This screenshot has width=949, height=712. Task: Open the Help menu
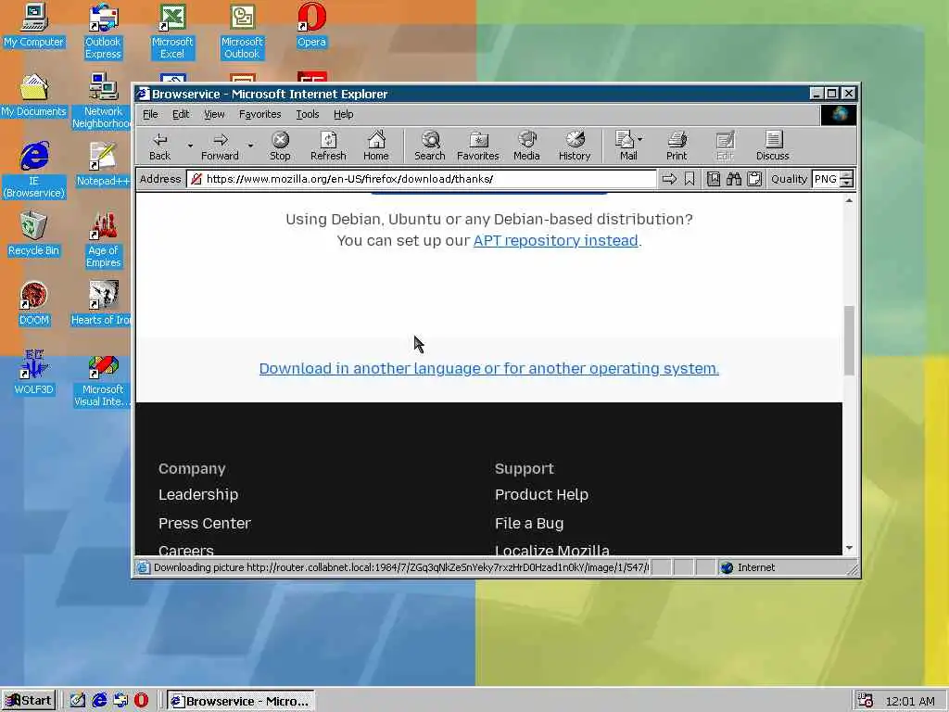[343, 114]
